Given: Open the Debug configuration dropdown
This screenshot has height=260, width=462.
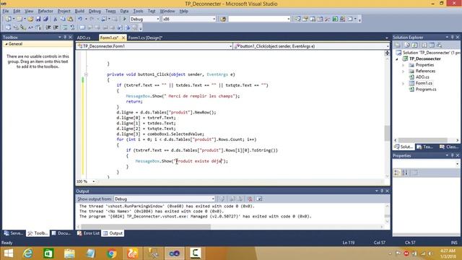Looking at the screenshot, I should click(x=157, y=19).
